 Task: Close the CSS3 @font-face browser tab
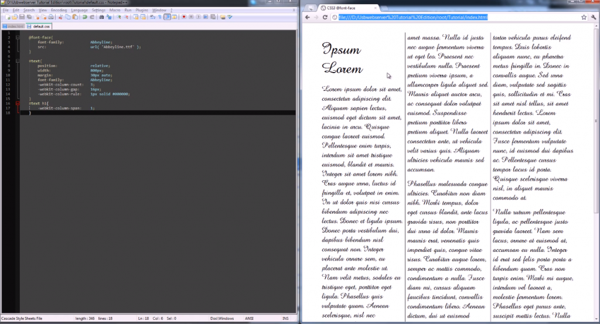coord(374,8)
